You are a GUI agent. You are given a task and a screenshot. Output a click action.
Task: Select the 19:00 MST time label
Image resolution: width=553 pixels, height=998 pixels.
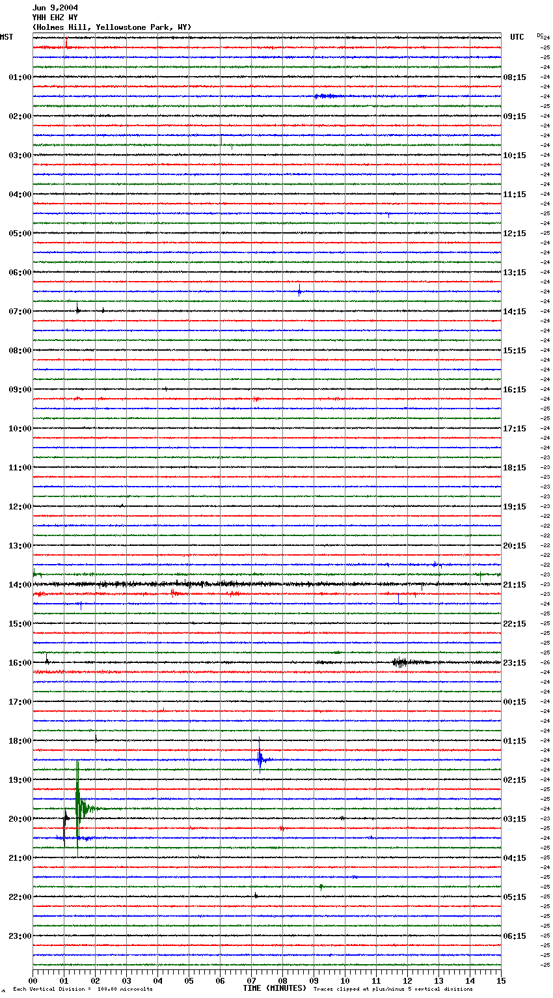(20, 780)
